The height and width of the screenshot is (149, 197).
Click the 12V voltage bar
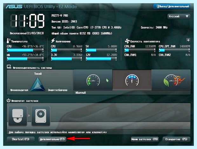101,59
